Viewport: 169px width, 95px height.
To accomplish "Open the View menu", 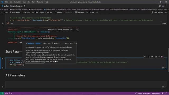I will 25,2.
